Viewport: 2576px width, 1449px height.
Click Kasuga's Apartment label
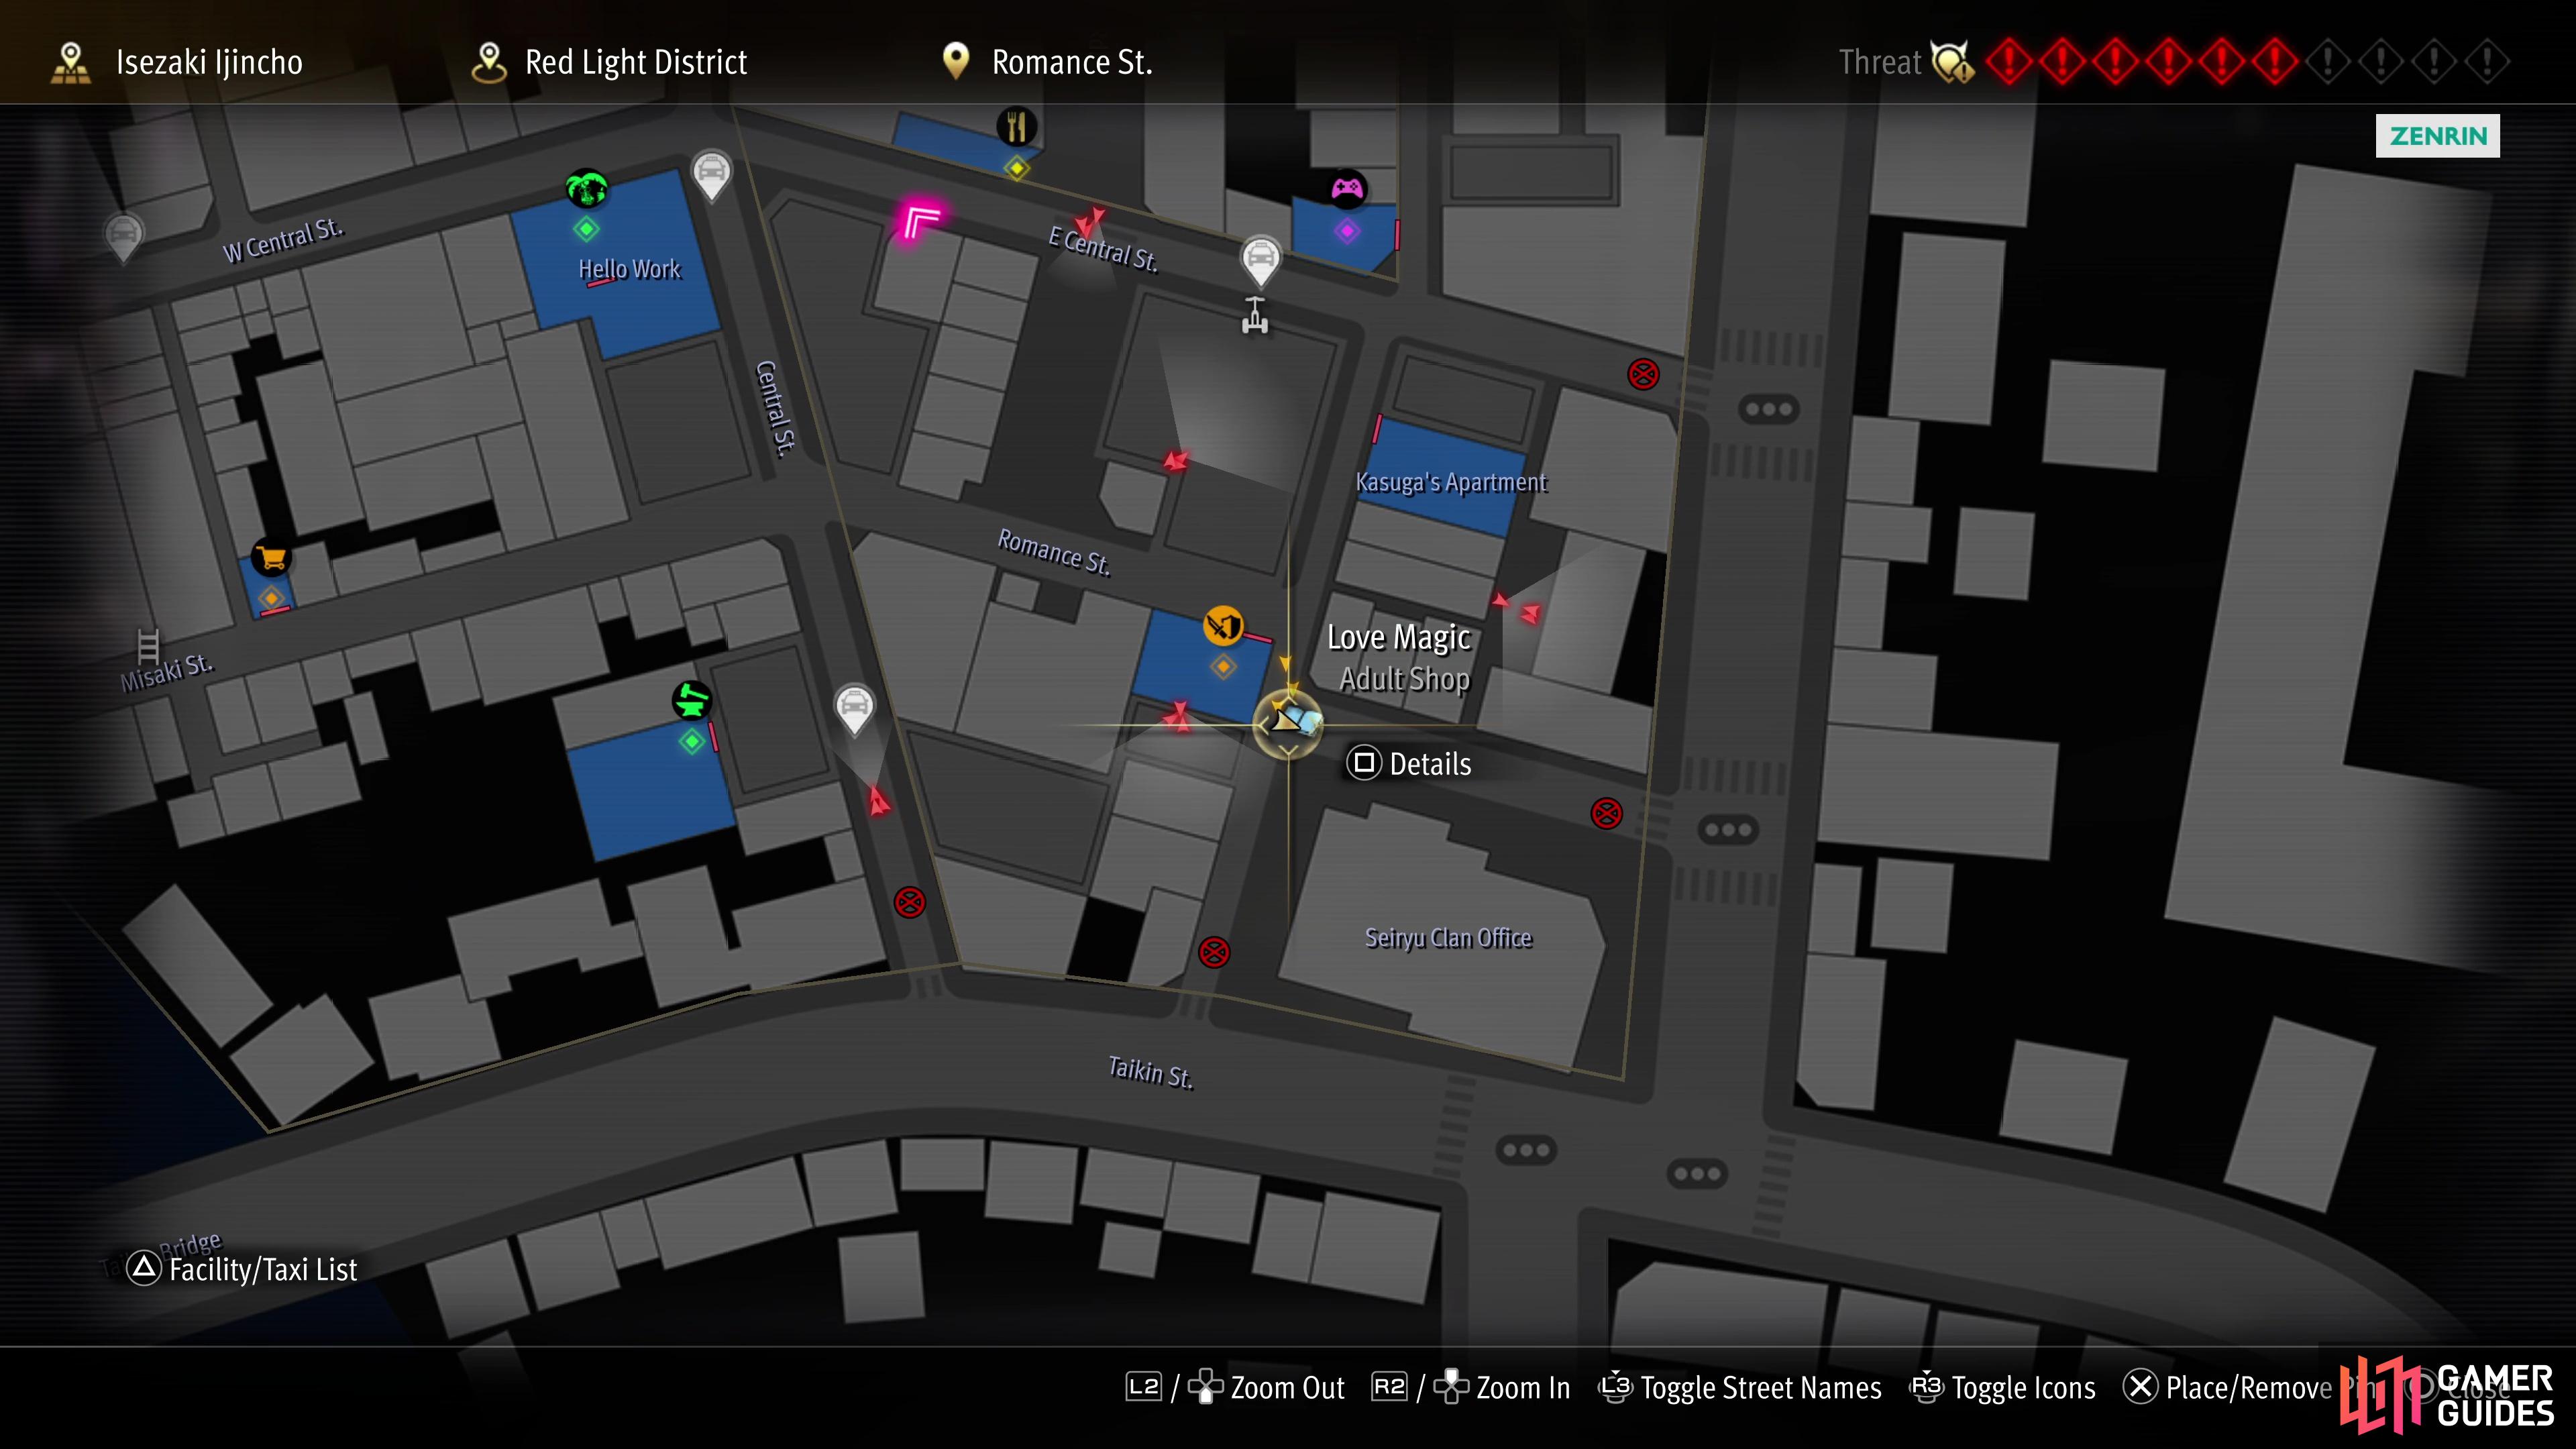click(1451, 482)
